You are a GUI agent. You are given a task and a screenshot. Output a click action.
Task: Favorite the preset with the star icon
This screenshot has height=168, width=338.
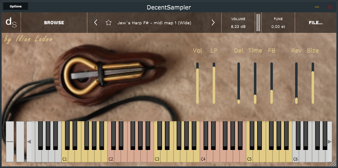coord(108,23)
